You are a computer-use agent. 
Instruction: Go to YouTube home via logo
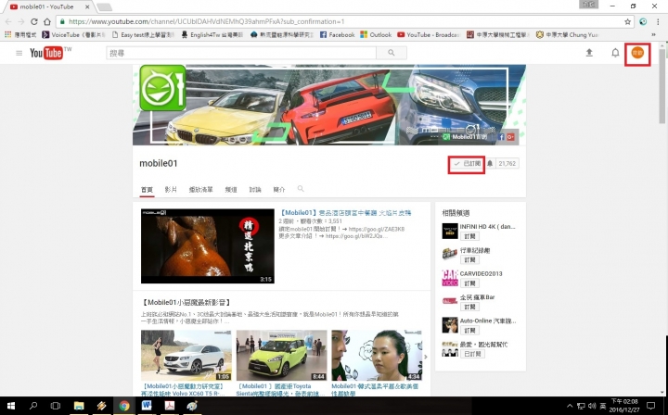point(46,53)
